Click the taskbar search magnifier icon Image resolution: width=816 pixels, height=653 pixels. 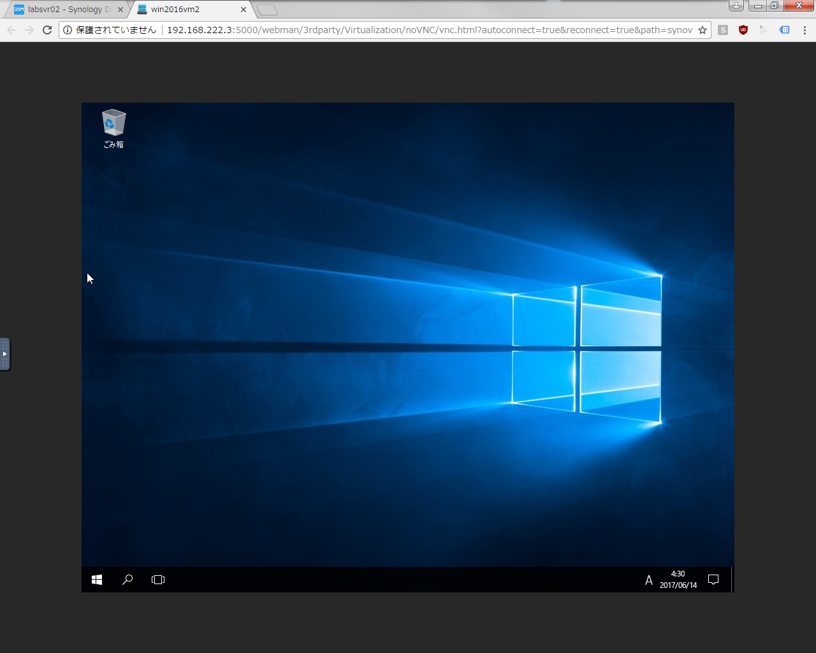127,580
